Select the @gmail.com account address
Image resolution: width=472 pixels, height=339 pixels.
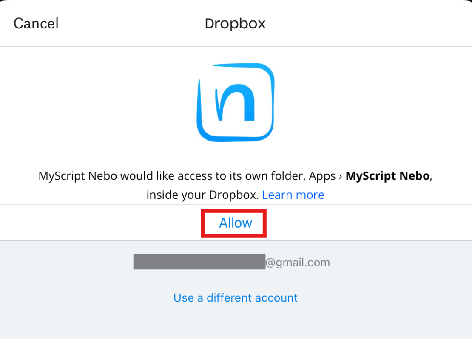click(x=231, y=262)
